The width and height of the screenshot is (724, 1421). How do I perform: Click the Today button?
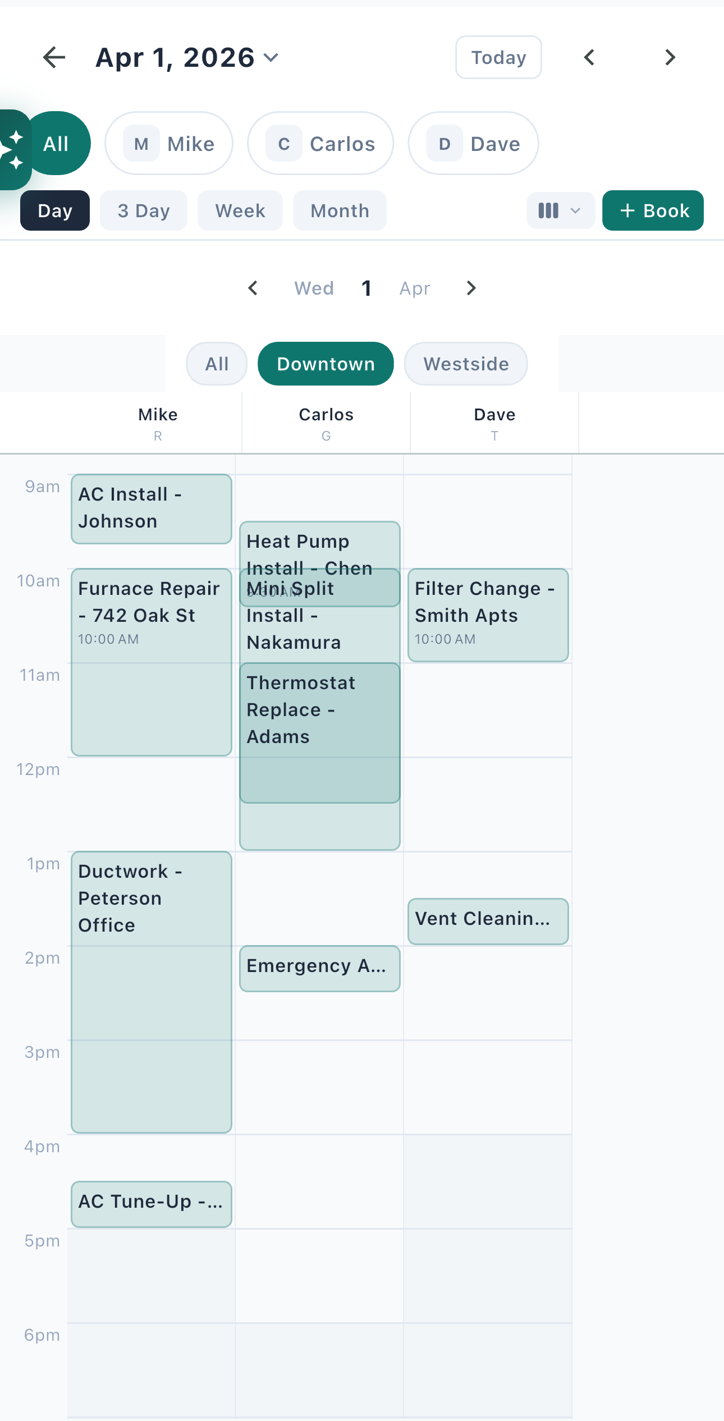(x=498, y=57)
